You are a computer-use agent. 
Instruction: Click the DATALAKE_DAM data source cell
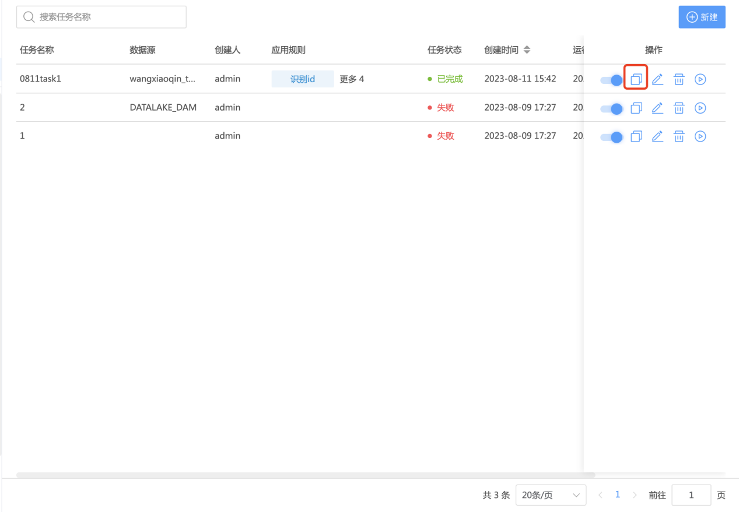click(x=163, y=107)
